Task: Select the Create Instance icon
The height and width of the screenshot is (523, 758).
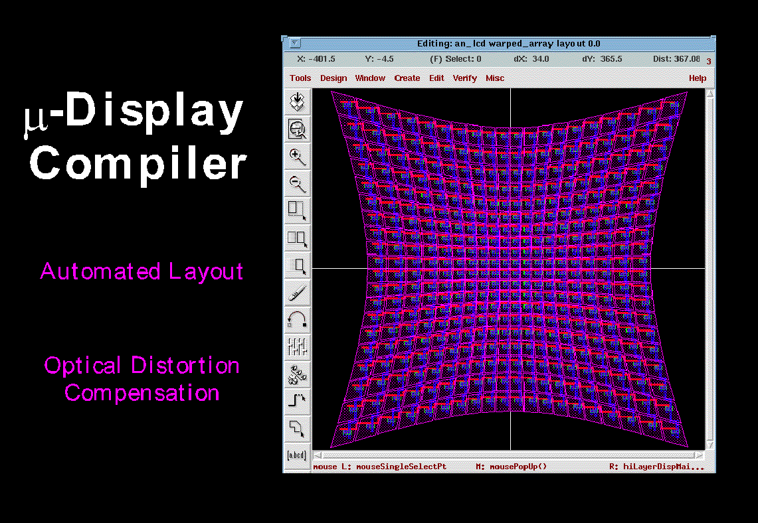Action: tap(297, 374)
